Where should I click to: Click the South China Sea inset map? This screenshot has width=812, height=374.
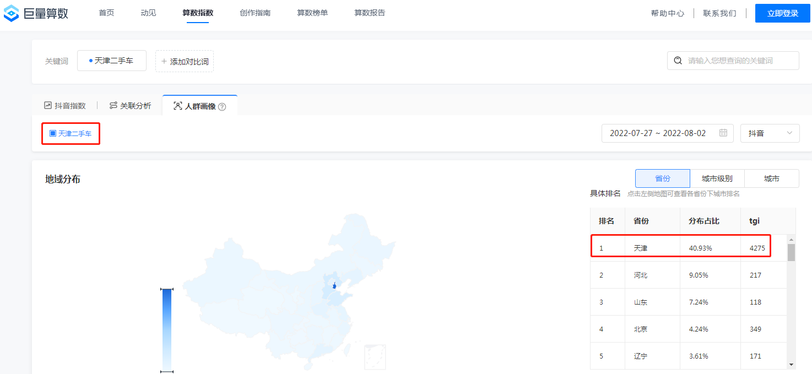coord(375,357)
